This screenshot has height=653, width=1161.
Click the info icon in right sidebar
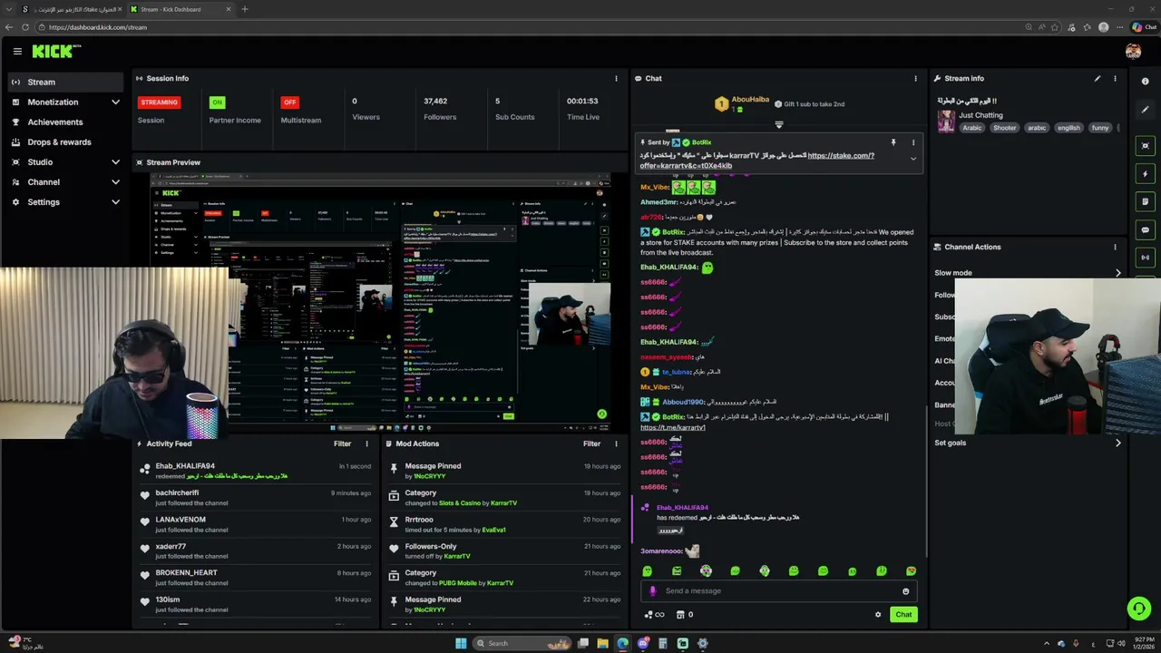(x=1146, y=82)
